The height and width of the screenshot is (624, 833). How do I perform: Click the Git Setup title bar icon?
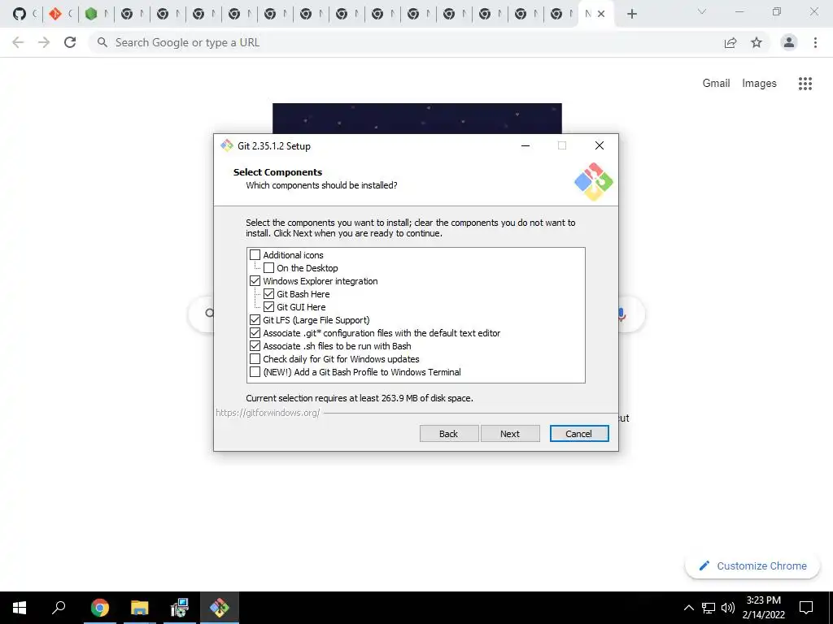pyautogui.click(x=227, y=145)
